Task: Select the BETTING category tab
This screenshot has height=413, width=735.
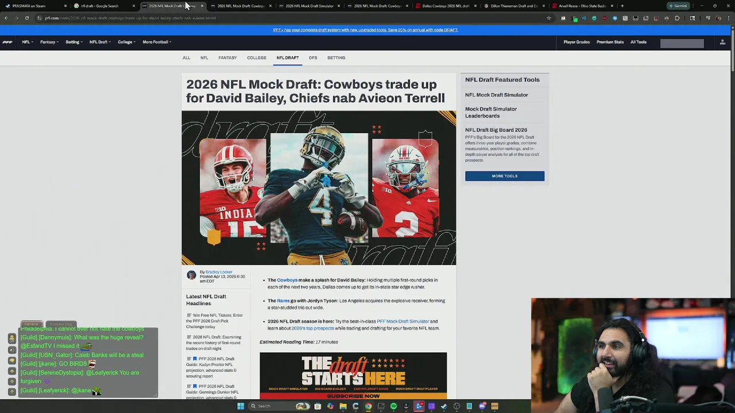Action: (x=336, y=58)
